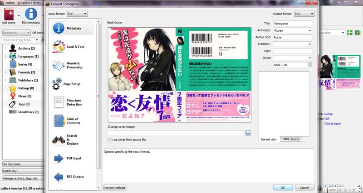Click the book cover preview image
The image size is (363, 193).
point(180,75)
